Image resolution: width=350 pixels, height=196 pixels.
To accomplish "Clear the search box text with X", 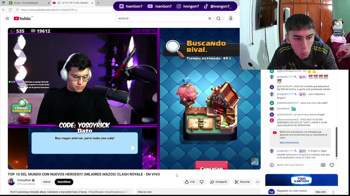I will tap(210, 18).
